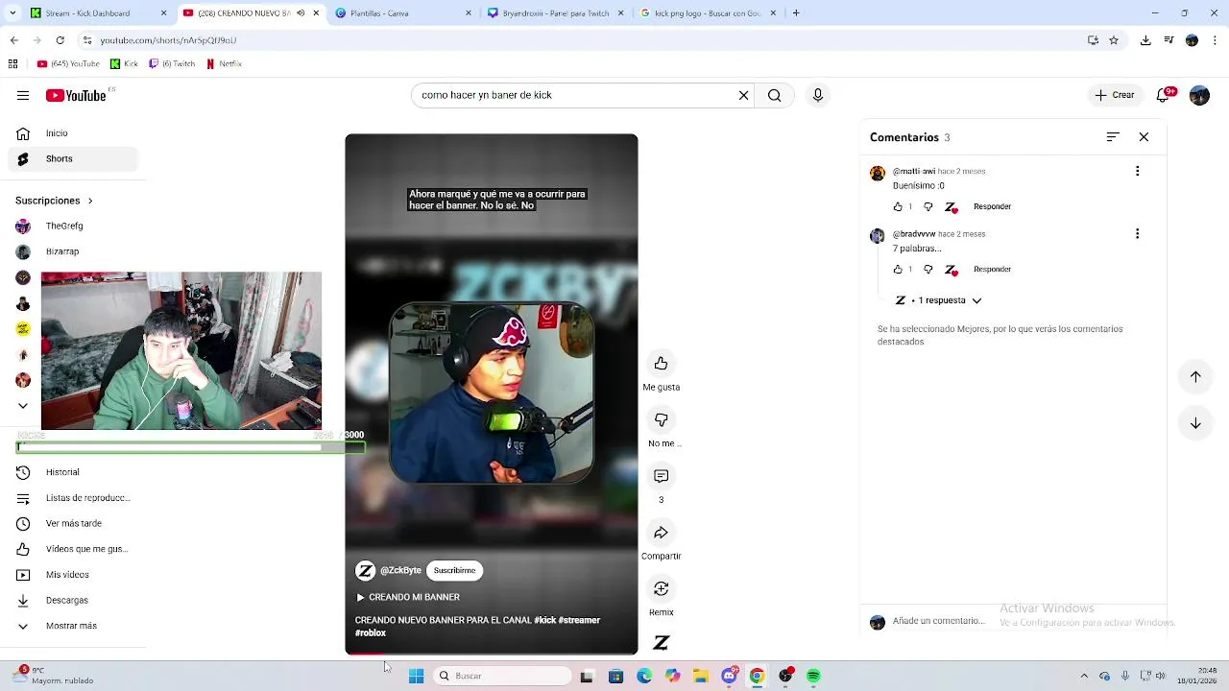Select Shorts in the sidebar

pos(73,158)
